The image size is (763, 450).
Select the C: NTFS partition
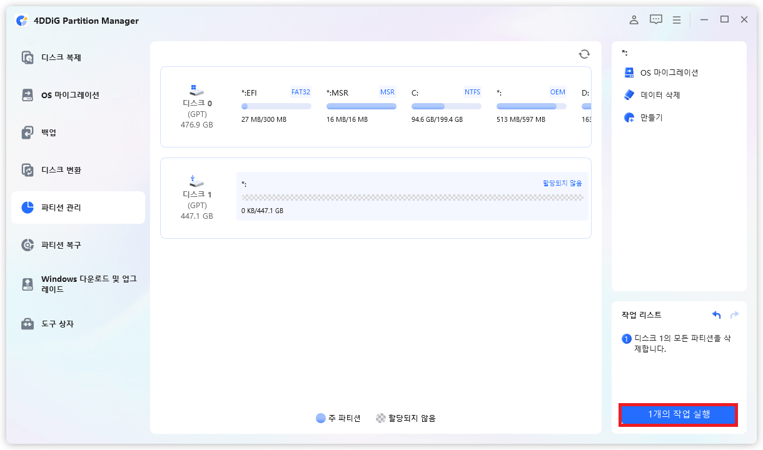[446, 105]
